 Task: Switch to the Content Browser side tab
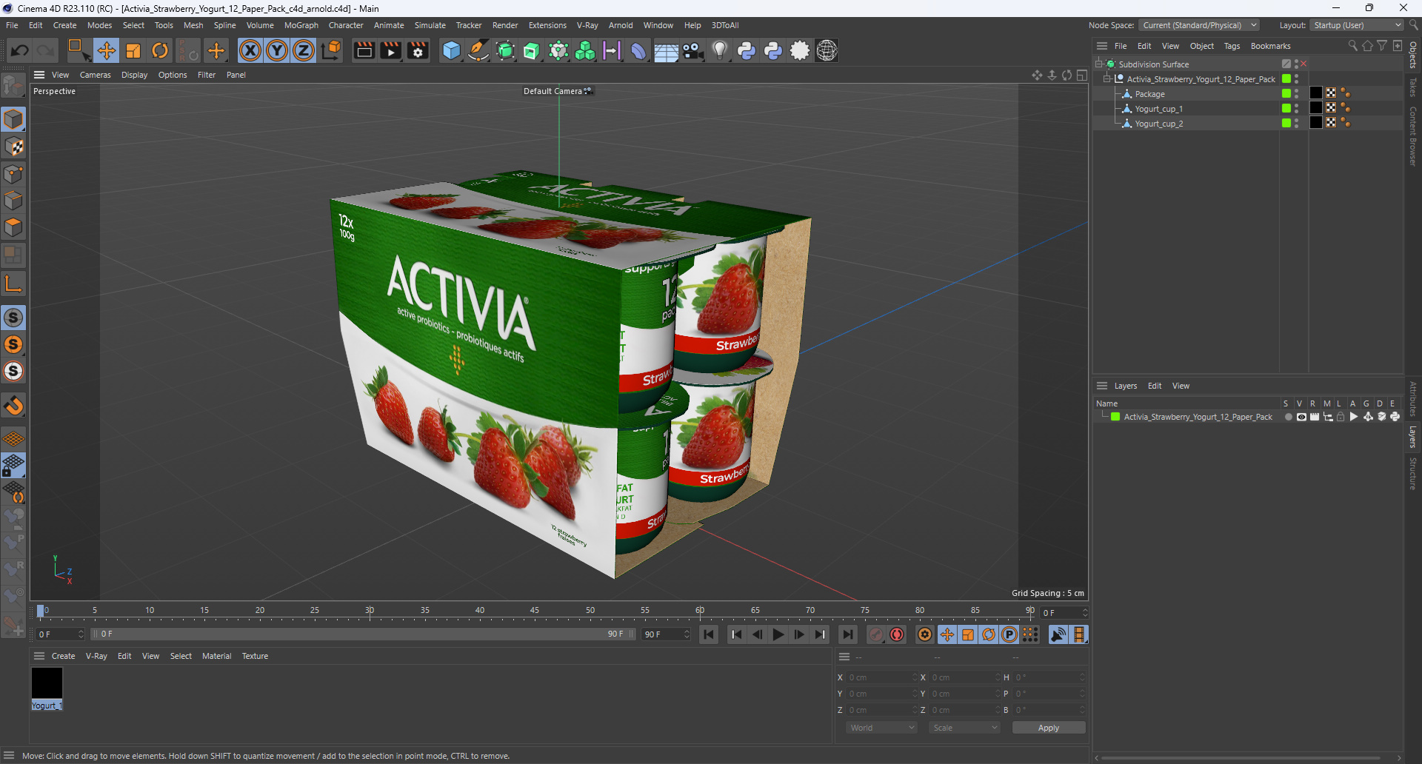pyautogui.click(x=1413, y=135)
